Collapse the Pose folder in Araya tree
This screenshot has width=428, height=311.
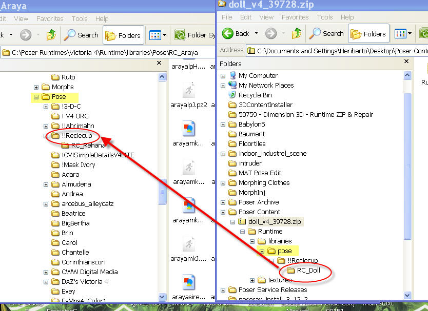36,97
